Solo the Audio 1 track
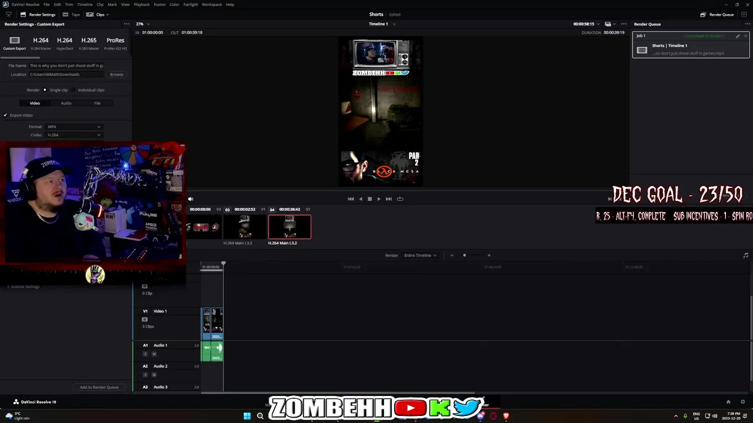Image resolution: width=753 pixels, height=423 pixels. [x=145, y=354]
